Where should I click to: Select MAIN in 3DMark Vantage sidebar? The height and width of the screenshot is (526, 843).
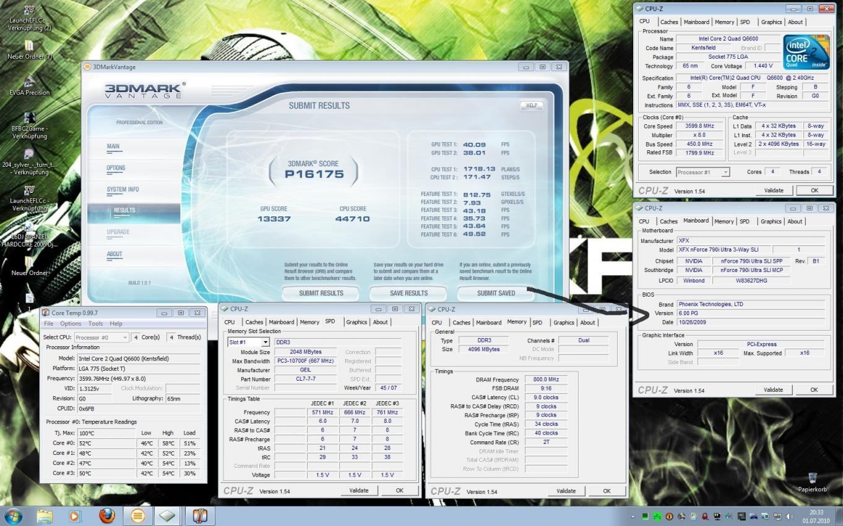113,146
